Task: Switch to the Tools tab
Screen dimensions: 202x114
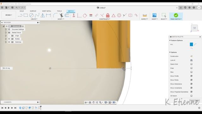Action: point(59,11)
